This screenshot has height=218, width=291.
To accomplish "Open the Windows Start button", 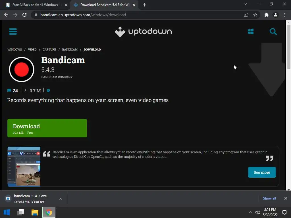I will (7, 212).
